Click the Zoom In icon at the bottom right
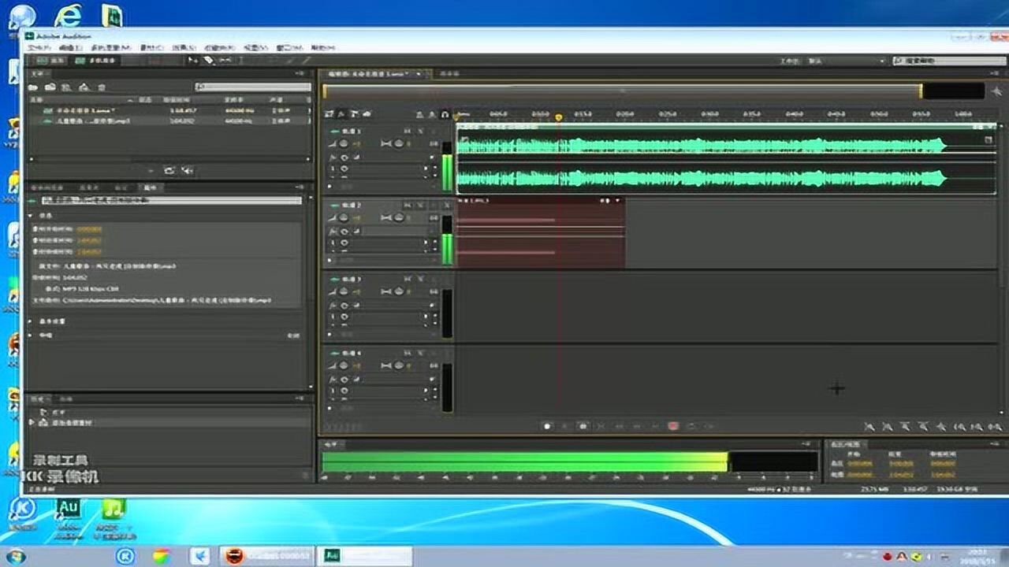Image resolution: width=1009 pixels, height=567 pixels. tap(869, 426)
